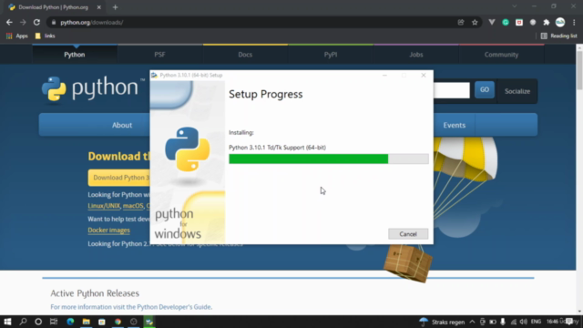The height and width of the screenshot is (328, 583).
Task: Click the Straks regen weather widget
Action: (x=442, y=322)
